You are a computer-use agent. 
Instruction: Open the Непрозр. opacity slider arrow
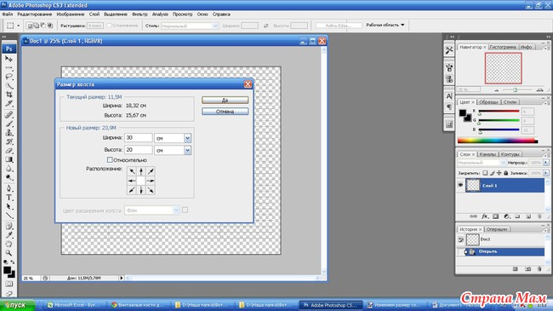546,163
